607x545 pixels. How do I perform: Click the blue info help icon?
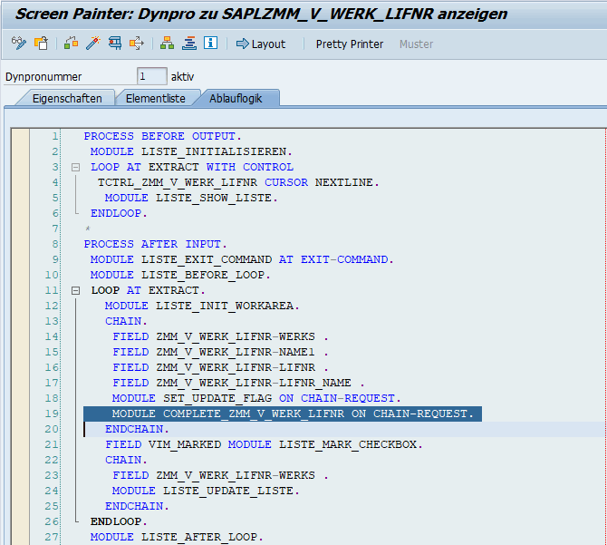point(210,43)
